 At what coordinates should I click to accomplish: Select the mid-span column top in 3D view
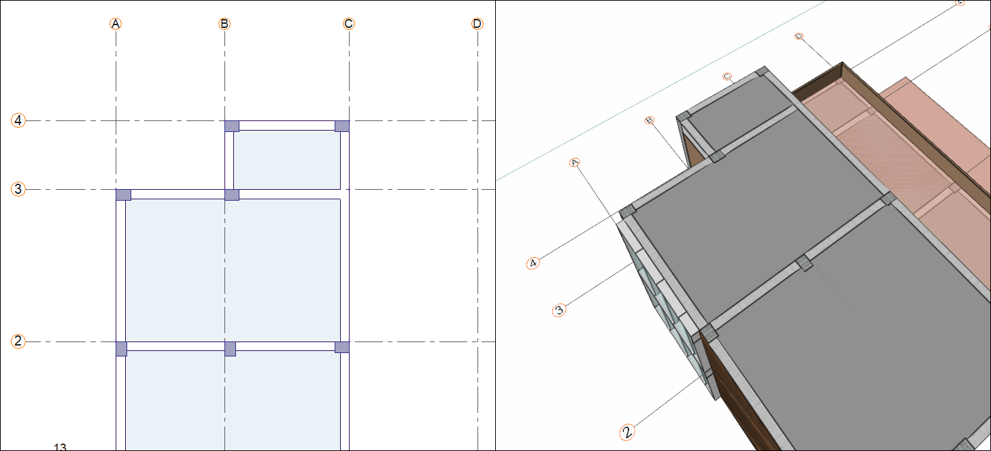(x=804, y=263)
